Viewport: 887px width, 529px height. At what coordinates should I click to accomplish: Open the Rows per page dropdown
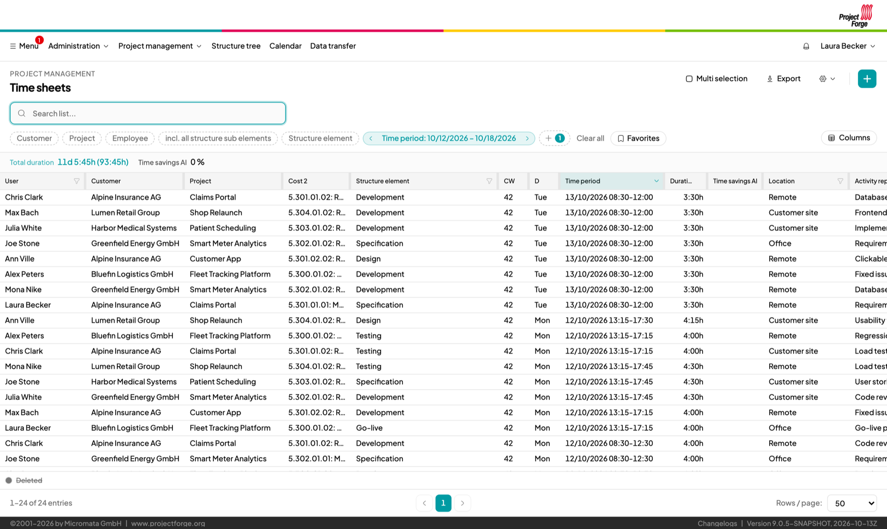point(852,503)
